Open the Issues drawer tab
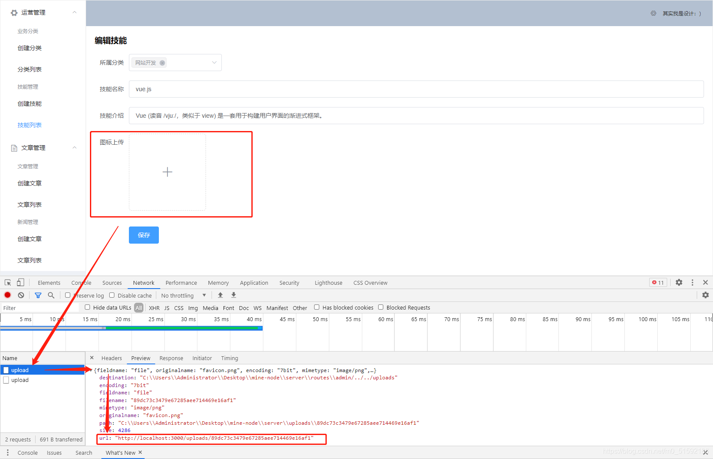The height and width of the screenshot is (459, 713). (54, 453)
